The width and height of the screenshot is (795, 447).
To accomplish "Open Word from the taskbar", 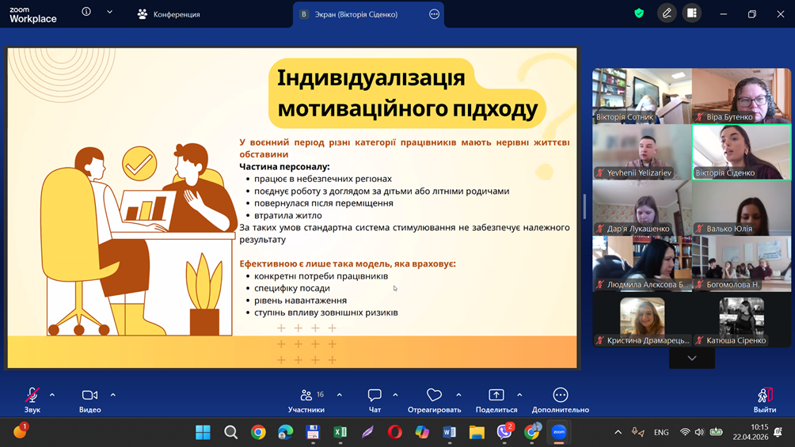I will [449, 432].
